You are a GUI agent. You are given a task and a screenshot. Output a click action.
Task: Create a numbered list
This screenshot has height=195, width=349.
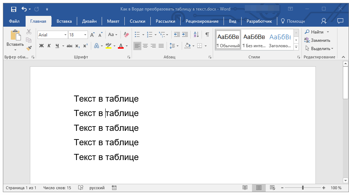pyautogui.click(x=150, y=35)
